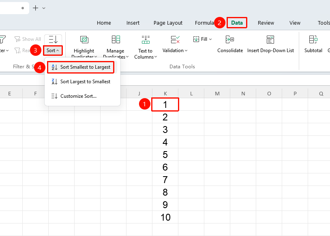The height and width of the screenshot is (236, 330).
Task: Select the cell containing 10
Action: pos(165,217)
